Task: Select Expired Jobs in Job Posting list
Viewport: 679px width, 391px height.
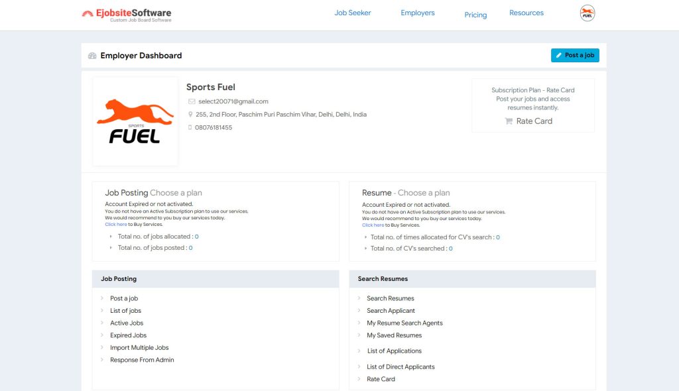Action: [x=128, y=335]
